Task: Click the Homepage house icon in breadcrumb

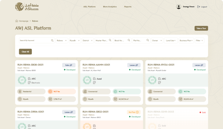Action: (17, 21)
